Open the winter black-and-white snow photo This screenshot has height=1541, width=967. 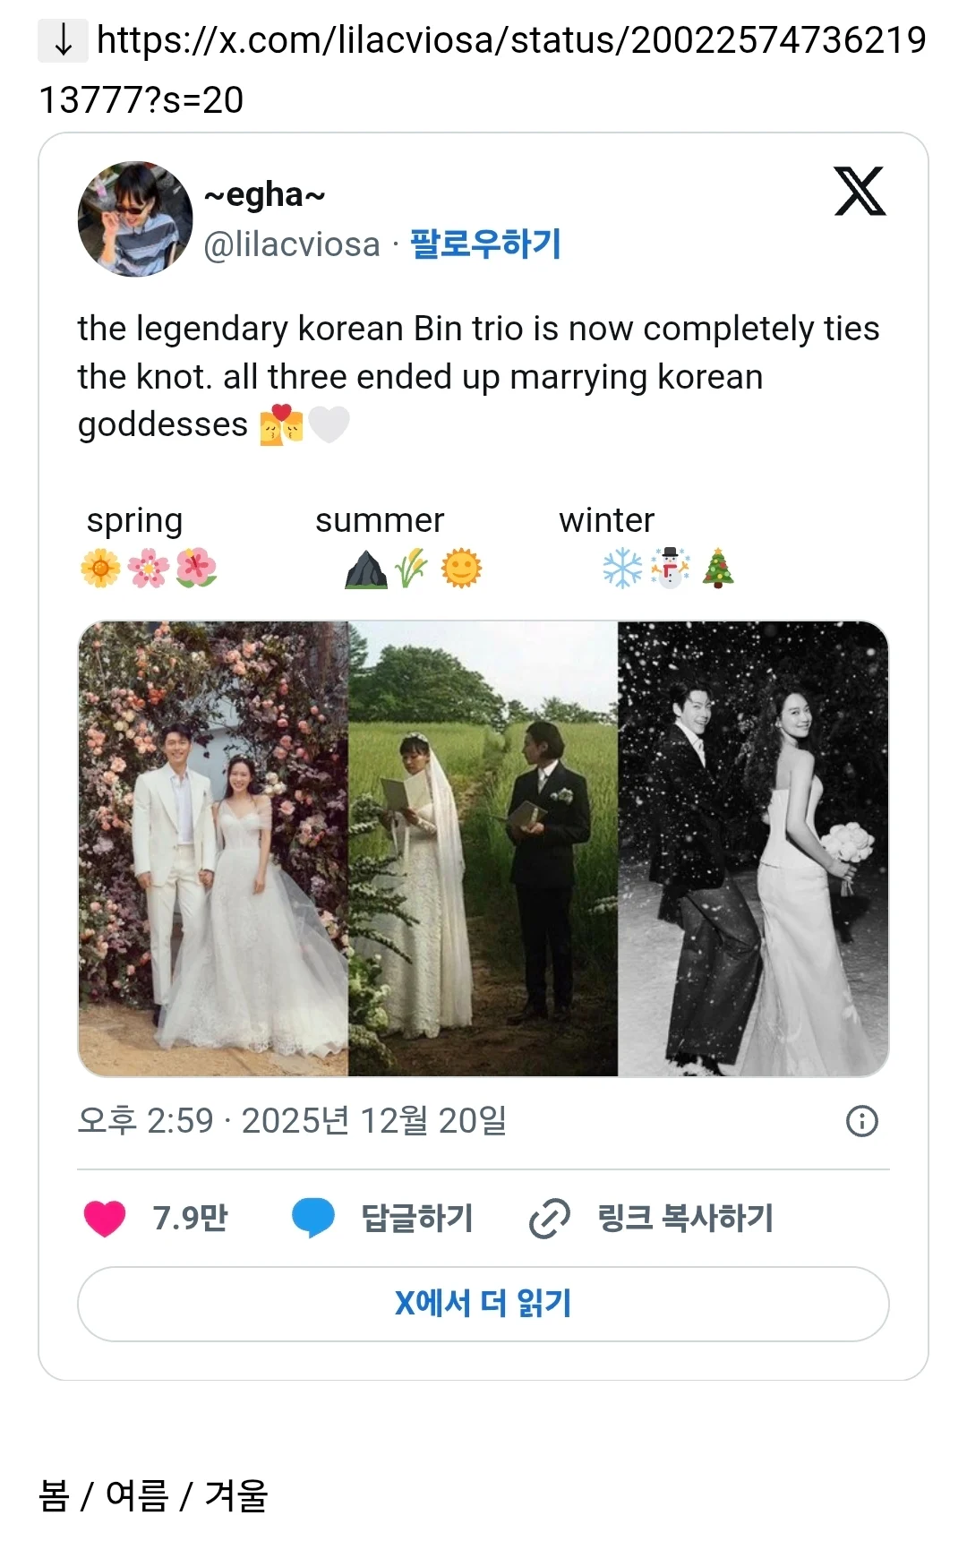pyautogui.click(x=753, y=848)
